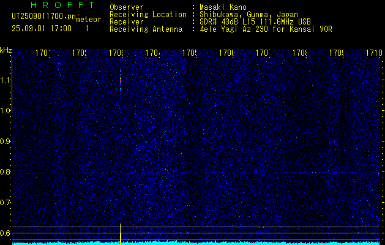
Task: Click the 'meteor' label
Action: pyautogui.click(x=89, y=20)
